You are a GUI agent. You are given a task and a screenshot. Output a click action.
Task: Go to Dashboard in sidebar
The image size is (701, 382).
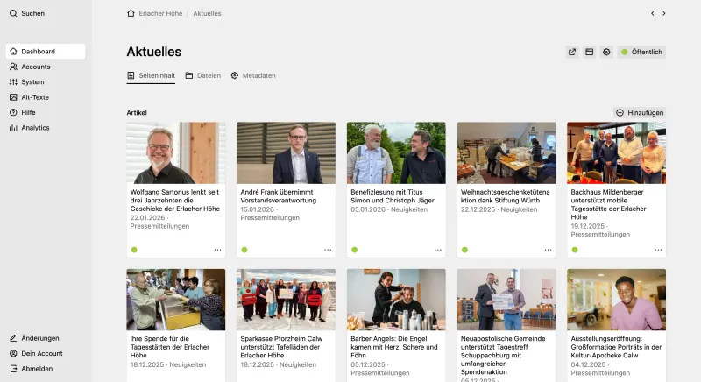coord(46,52)
